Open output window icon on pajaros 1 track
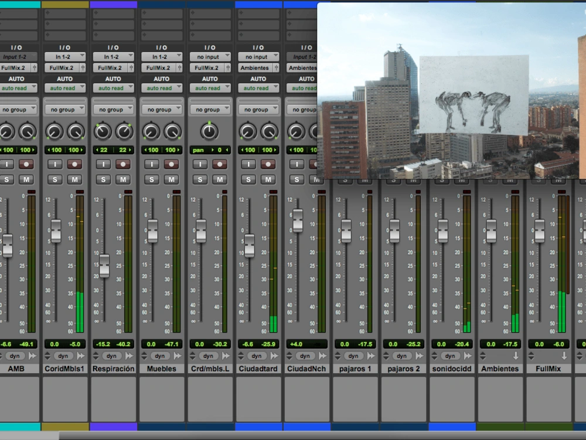The height and width of the screenshot is (440, 586). 371,356
